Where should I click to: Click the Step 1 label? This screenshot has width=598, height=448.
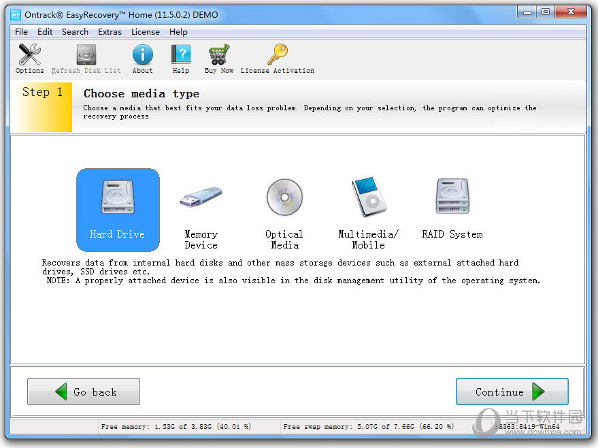pos(42,92)
